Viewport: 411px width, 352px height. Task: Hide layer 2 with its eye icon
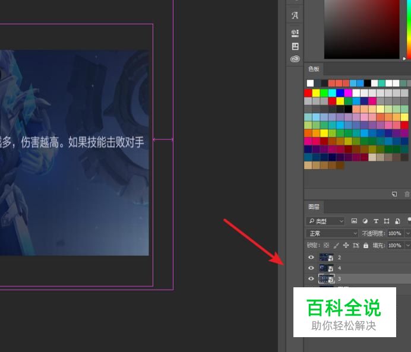(x=311, y=257)
